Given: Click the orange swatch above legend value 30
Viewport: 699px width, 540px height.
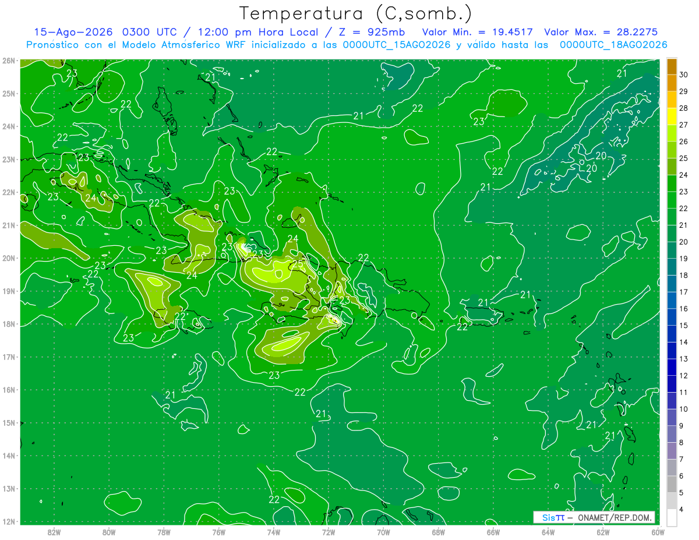Looking at the screenshot, I should [672, 66].
